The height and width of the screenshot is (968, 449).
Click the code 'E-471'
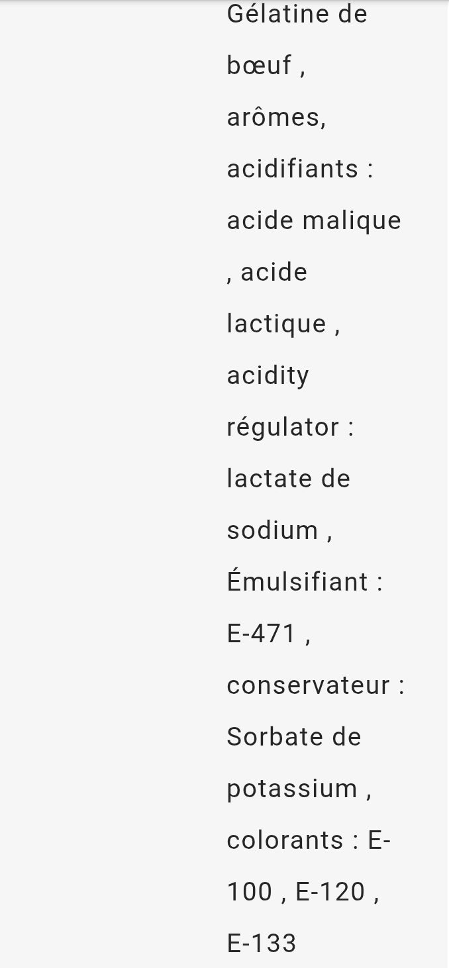pyautogui.click(x=262, y=634)
